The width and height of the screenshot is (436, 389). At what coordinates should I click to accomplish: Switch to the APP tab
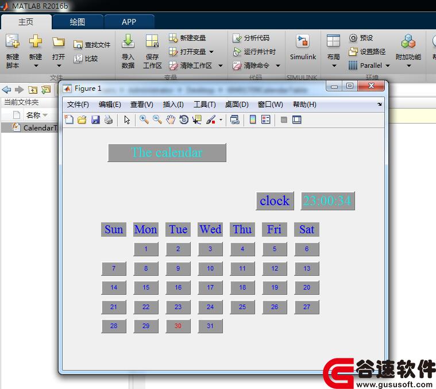(129, 22)
